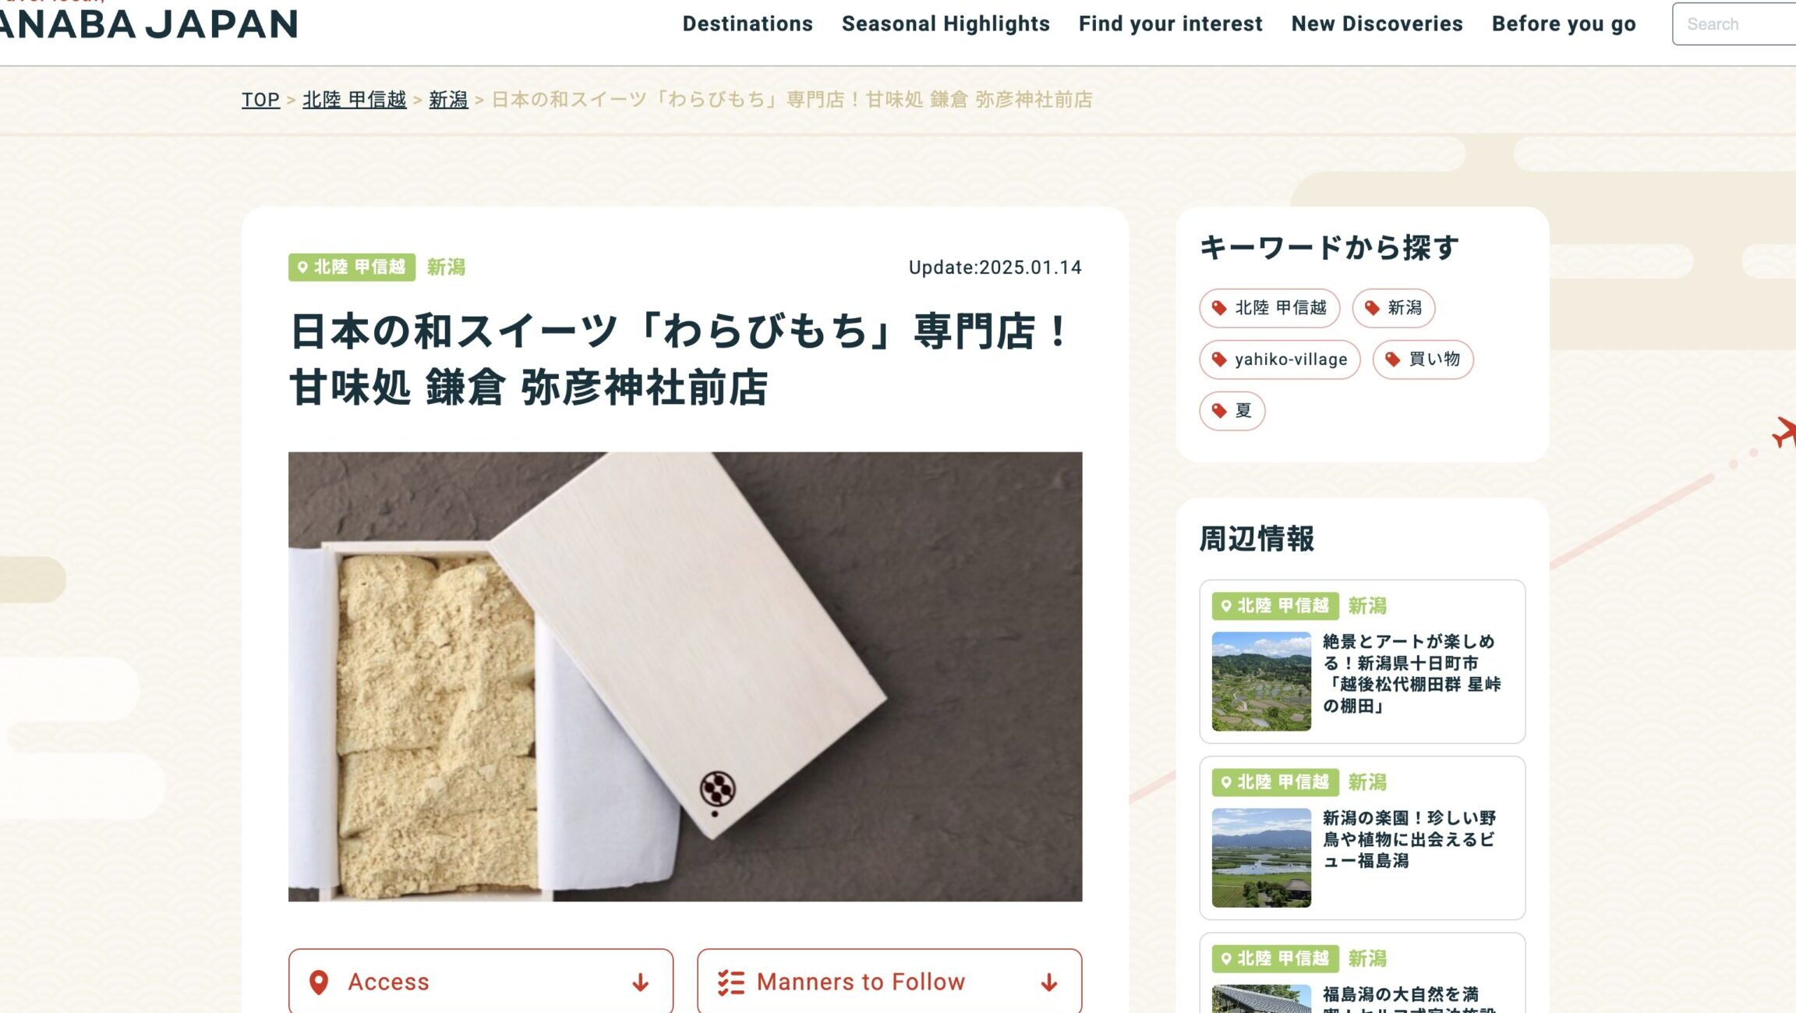Image resolution: width=1796 pixels, height=1013 pixels.
Task: Select the 北陸 甲信越 keyword tag
Action: coord(1269,308)
